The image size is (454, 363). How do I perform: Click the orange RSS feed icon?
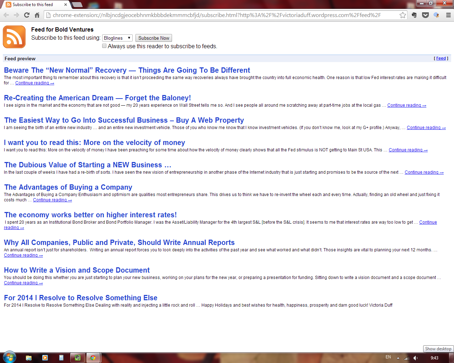click(x=14, y=37)
